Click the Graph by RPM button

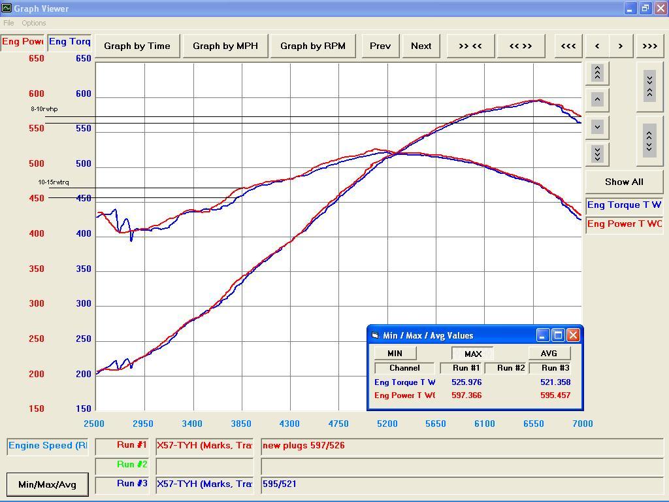pos(313,46)
